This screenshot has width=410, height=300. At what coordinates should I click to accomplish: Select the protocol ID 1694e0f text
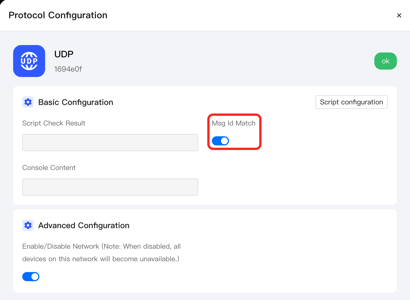tap(68, 69)
